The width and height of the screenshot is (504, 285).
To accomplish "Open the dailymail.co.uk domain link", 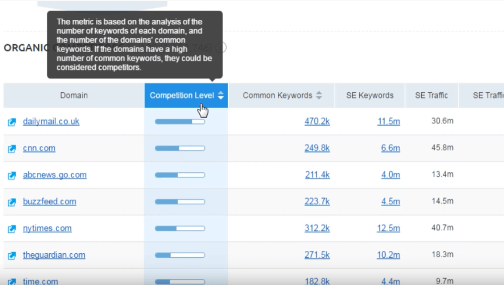I will [51, 122].
